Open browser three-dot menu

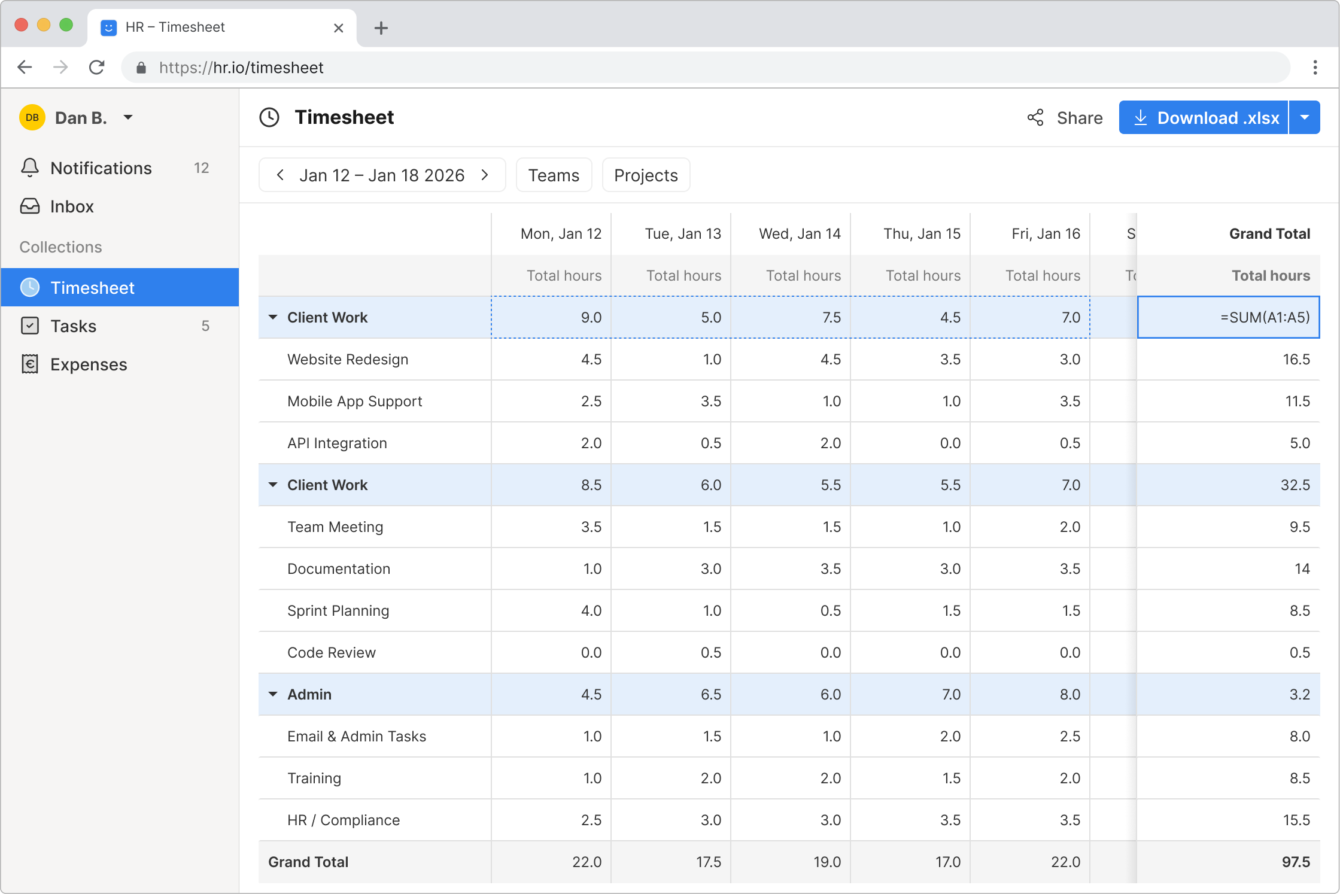tap(1315, 67)
